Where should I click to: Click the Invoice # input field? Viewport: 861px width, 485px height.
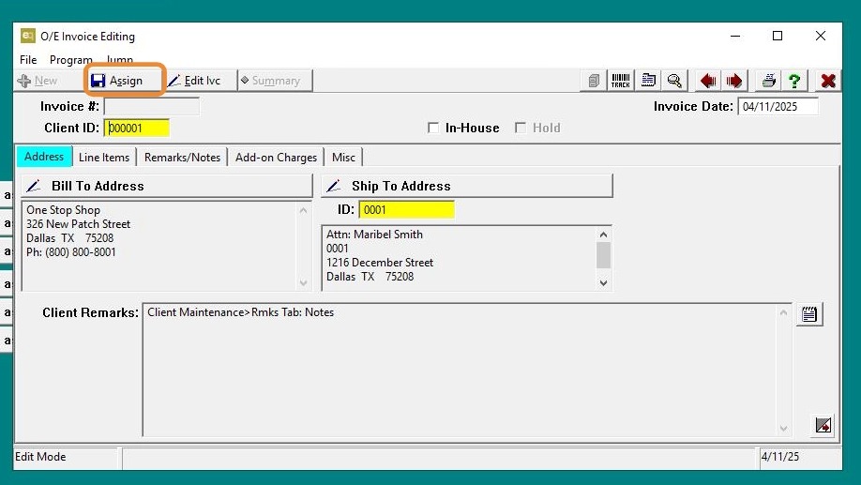point(152,106)
